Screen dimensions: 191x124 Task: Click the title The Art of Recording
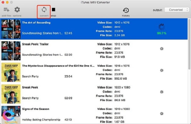pyautogui.click(x=36, y=23)
